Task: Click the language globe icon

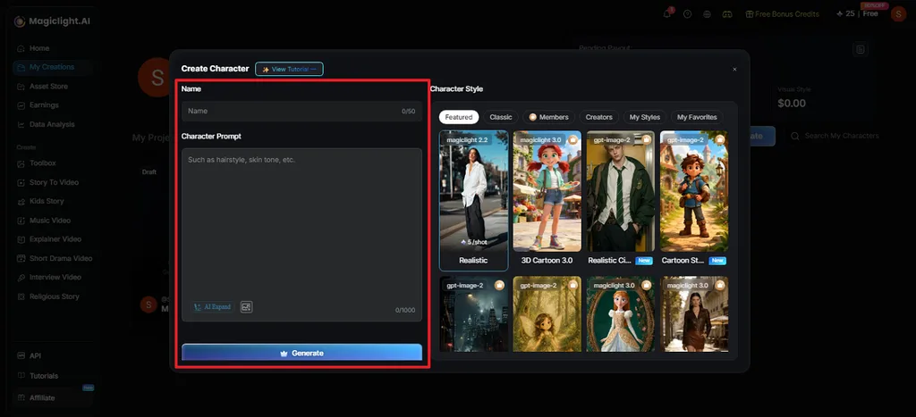Action: [707, 14]
